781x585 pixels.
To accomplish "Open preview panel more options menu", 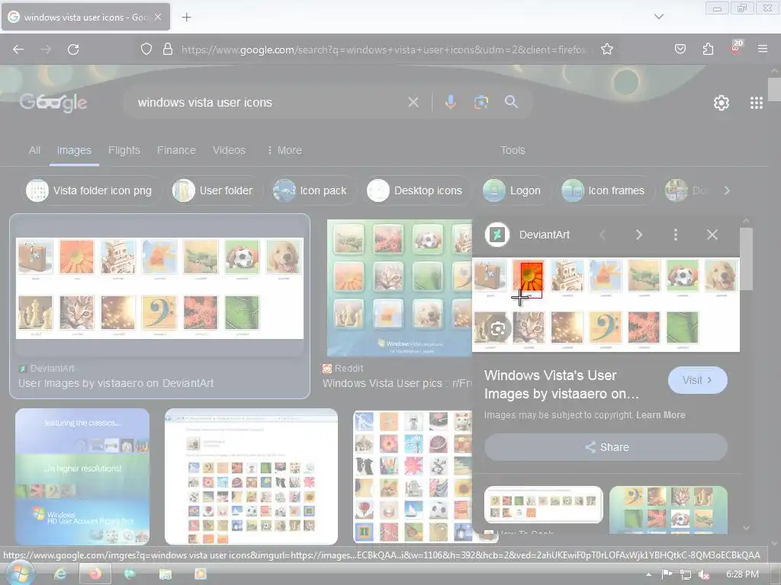I will (676, 235).
